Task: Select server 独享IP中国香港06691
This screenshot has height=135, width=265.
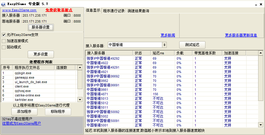Action: pyautogui.click(x=172, y=85)
